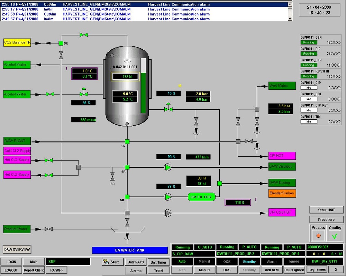346x276 pixels.
Task: Click the valve on the CO2 Balance top line
Action: click(83, 35)
